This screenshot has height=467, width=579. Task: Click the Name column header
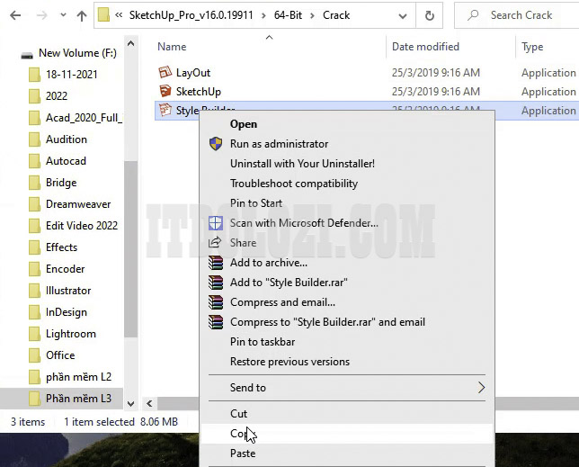pos(172,47)
